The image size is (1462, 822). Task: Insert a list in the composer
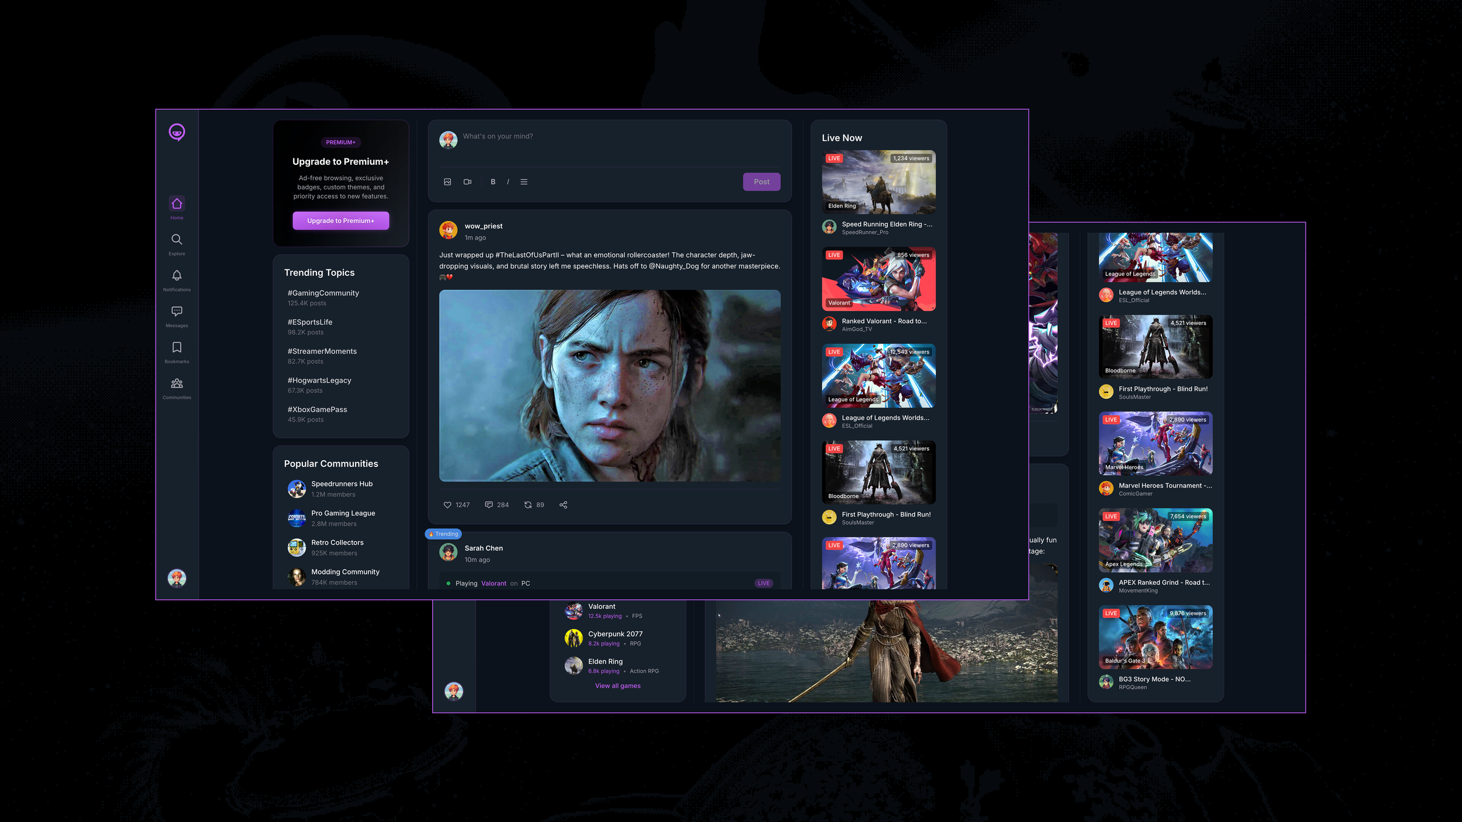pos(524,182)
